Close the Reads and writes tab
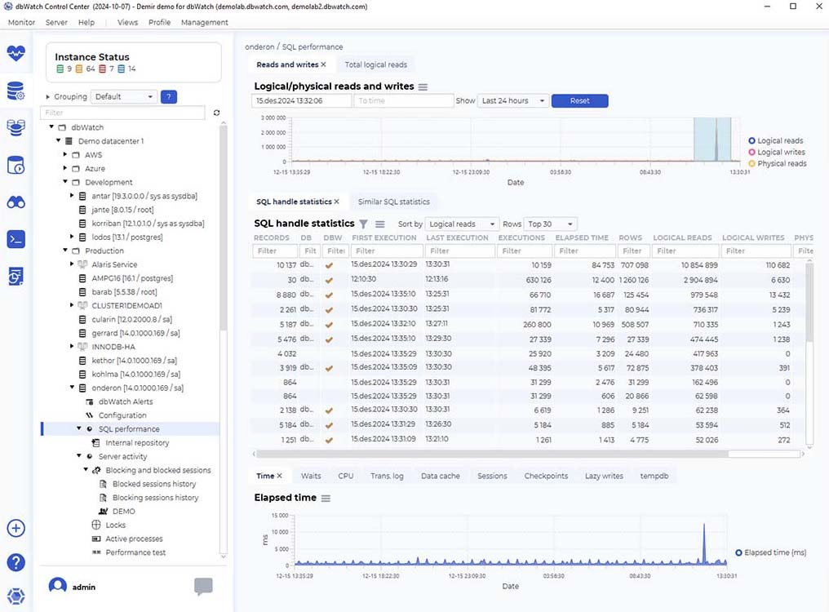This screenshot has width=829, height=612. [324, 64]
